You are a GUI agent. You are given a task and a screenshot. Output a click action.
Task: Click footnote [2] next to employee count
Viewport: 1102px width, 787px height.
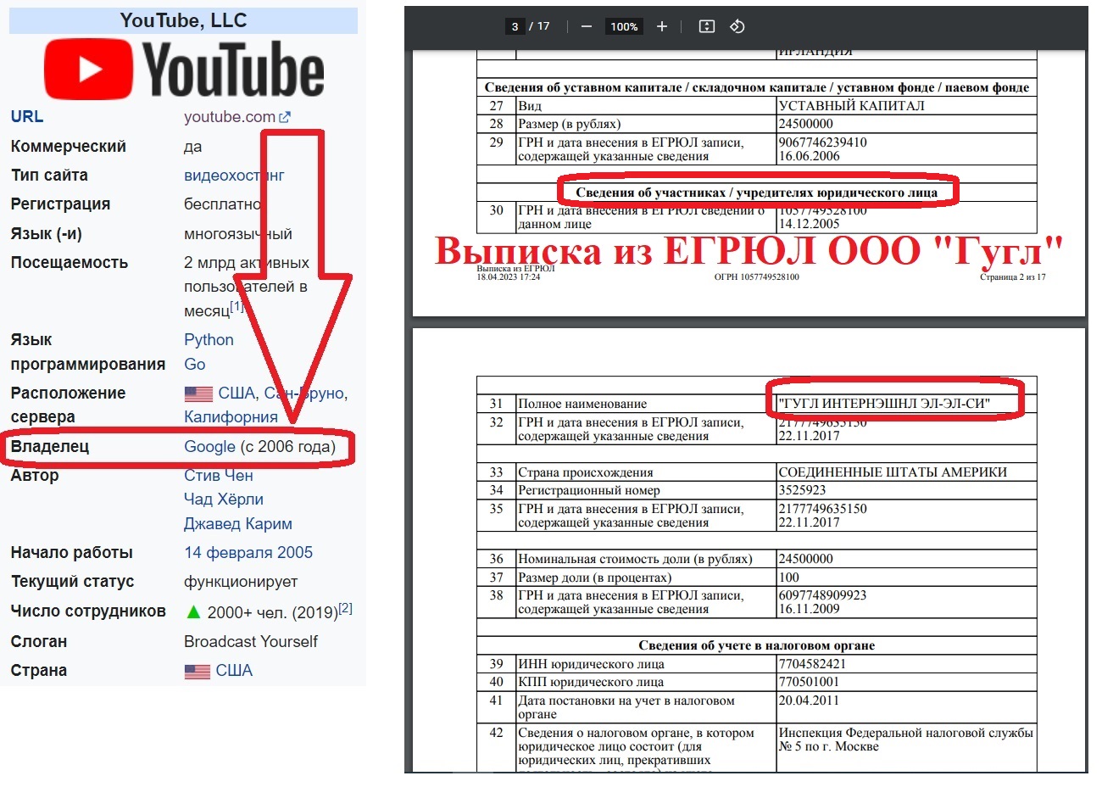coord(346,608)
